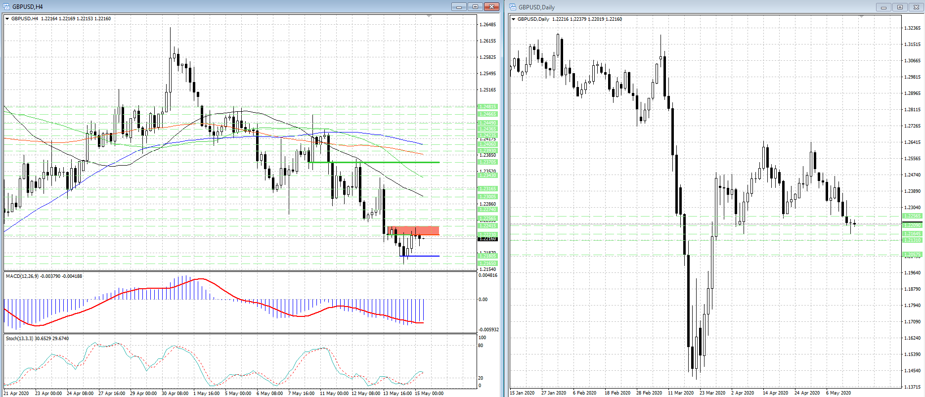
Task: Click the MACD(12,26,9) indicator label
Action: click(x=44, y=276)
